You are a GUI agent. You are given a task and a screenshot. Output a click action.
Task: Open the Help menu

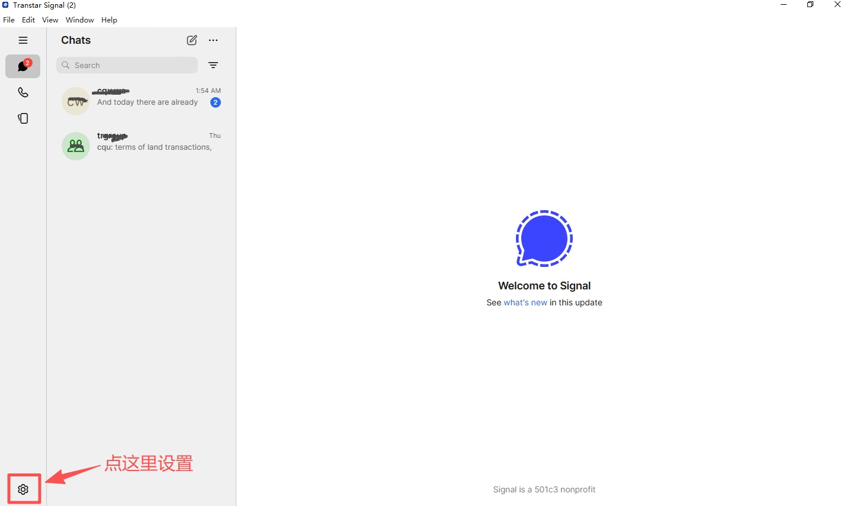[x=109, y=20]
